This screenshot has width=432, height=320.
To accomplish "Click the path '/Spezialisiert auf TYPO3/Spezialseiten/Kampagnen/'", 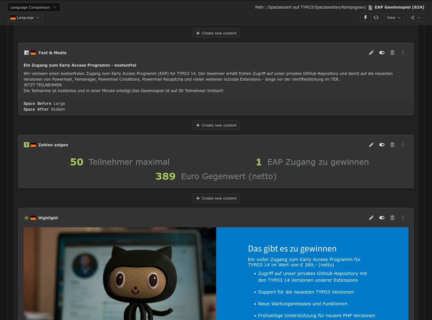I will [x=316, y=7].
